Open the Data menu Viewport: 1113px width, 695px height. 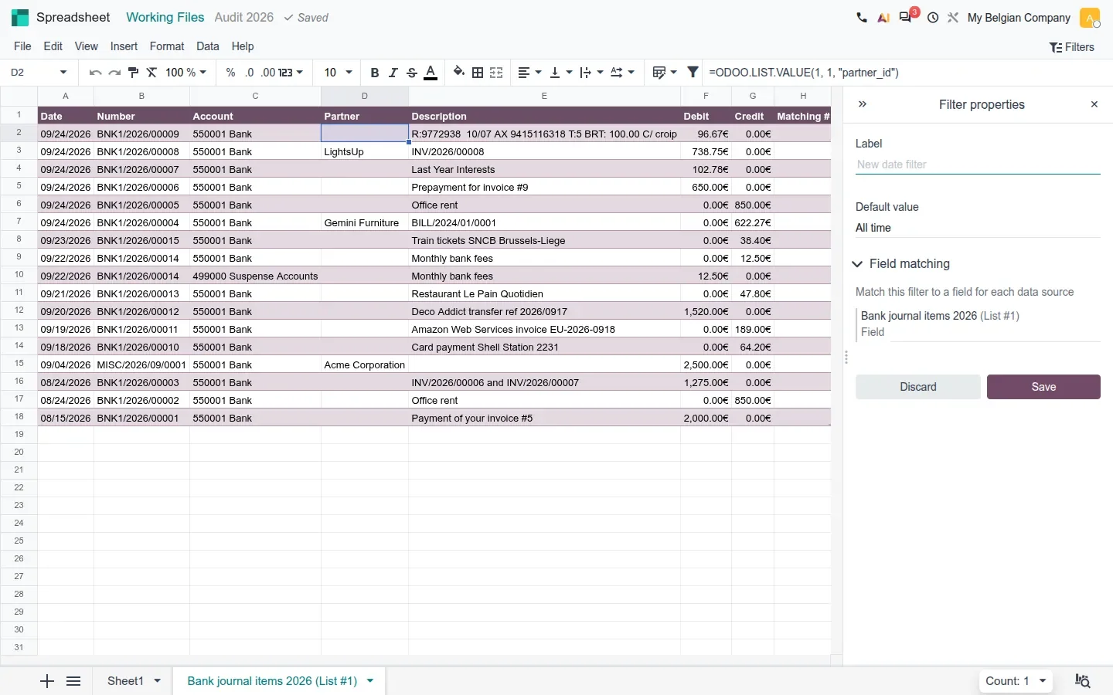coord(207,46)
